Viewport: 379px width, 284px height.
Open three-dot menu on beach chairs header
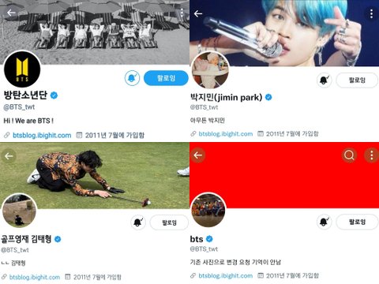point(182,13)
